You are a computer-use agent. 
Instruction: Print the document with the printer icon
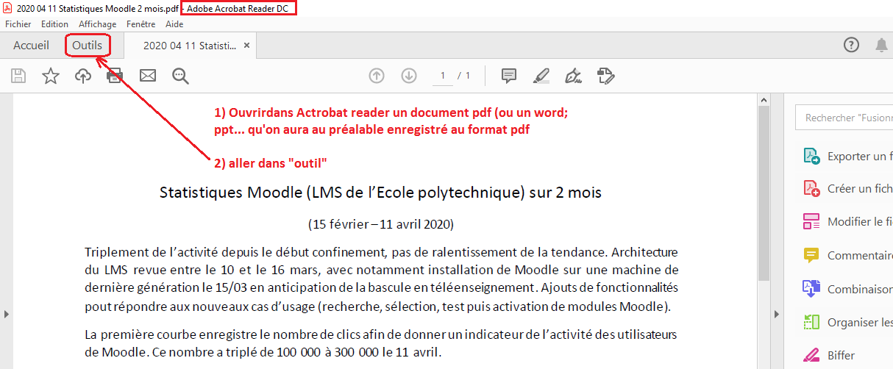click(115, 76)
